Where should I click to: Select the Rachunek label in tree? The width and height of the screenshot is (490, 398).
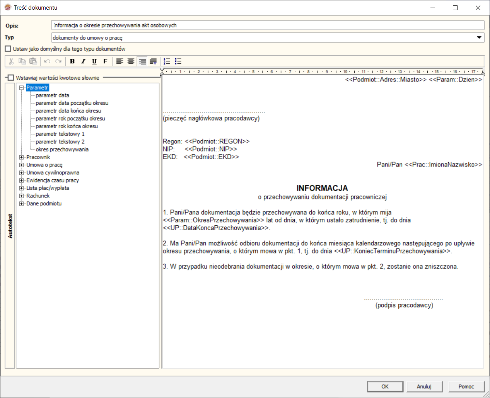coord(38,196)
